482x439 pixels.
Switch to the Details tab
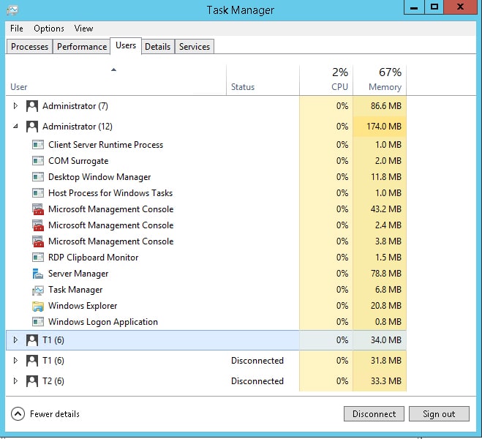tap(158, 47)
